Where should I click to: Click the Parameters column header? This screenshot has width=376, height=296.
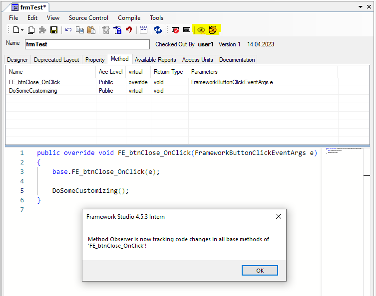tap(263, 72)
